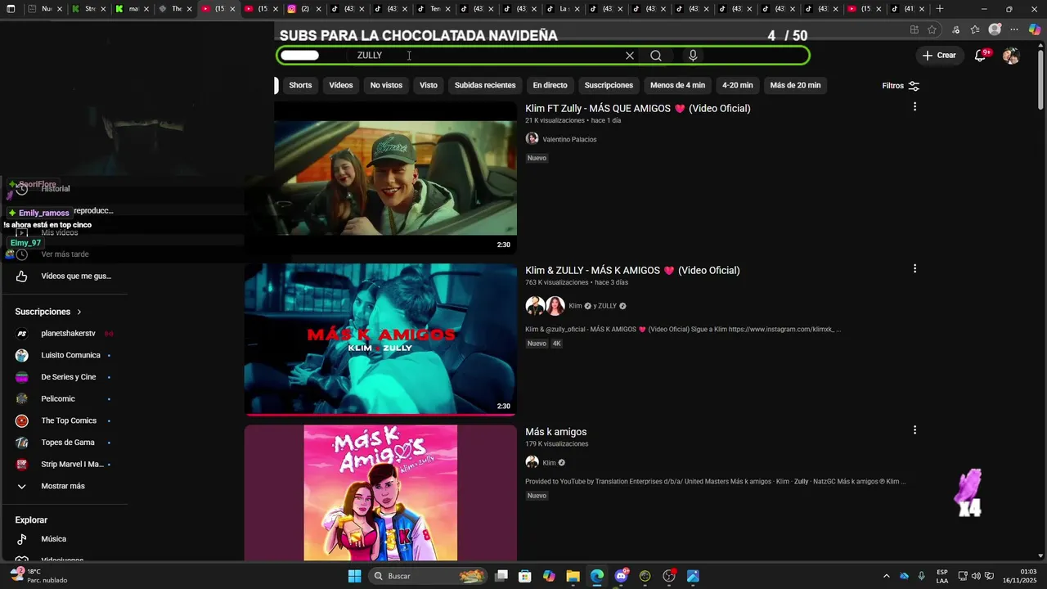
Task: Click the Valentino Palacios channel avatar
Action: (532, 139)
